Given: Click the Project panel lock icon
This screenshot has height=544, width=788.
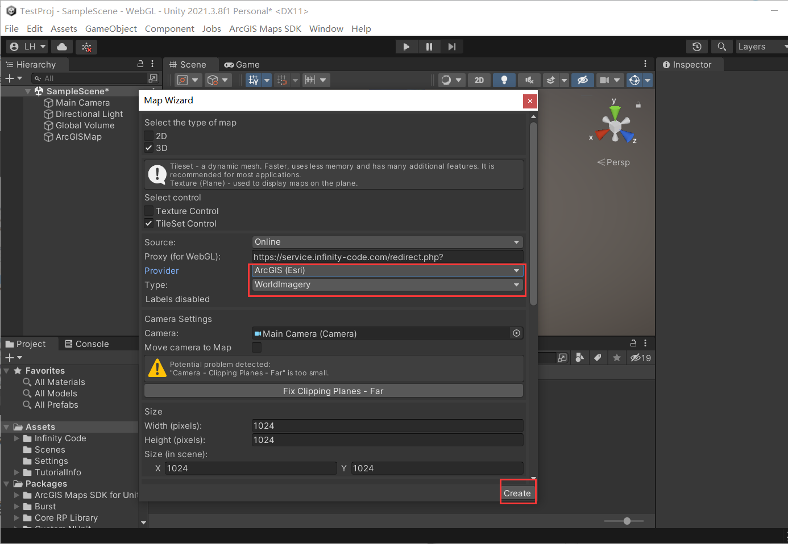Looking at the screenshot, I should click(x=633, y=343).
